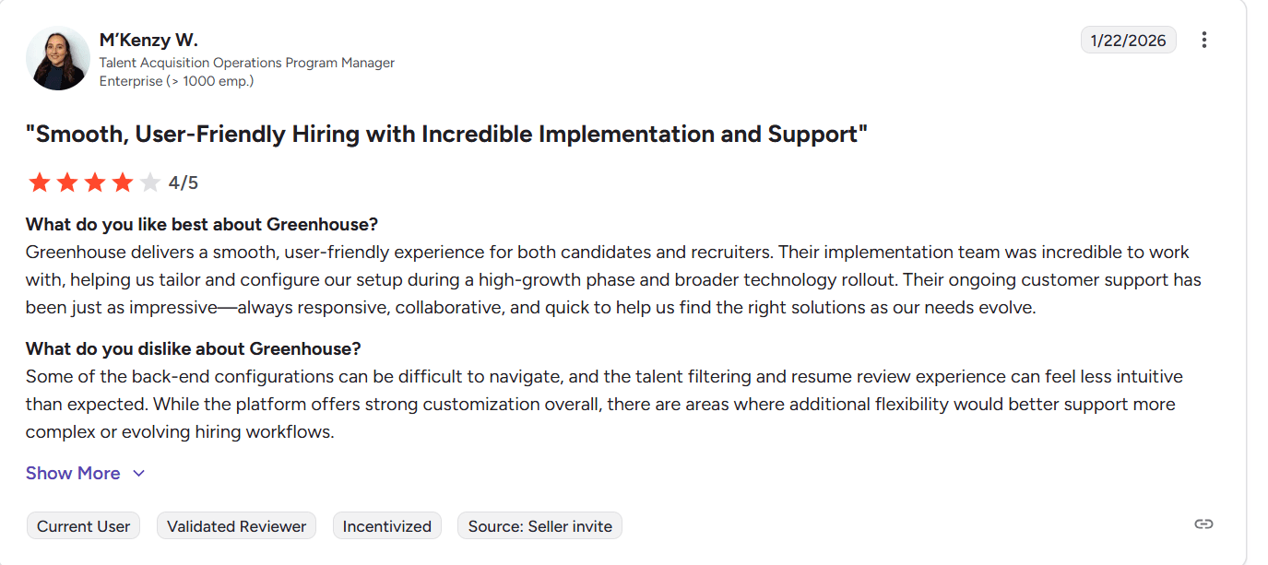1268x565 pixels.
Task: Click the Talent Acquisition job title text
Action: coord(247,62)
